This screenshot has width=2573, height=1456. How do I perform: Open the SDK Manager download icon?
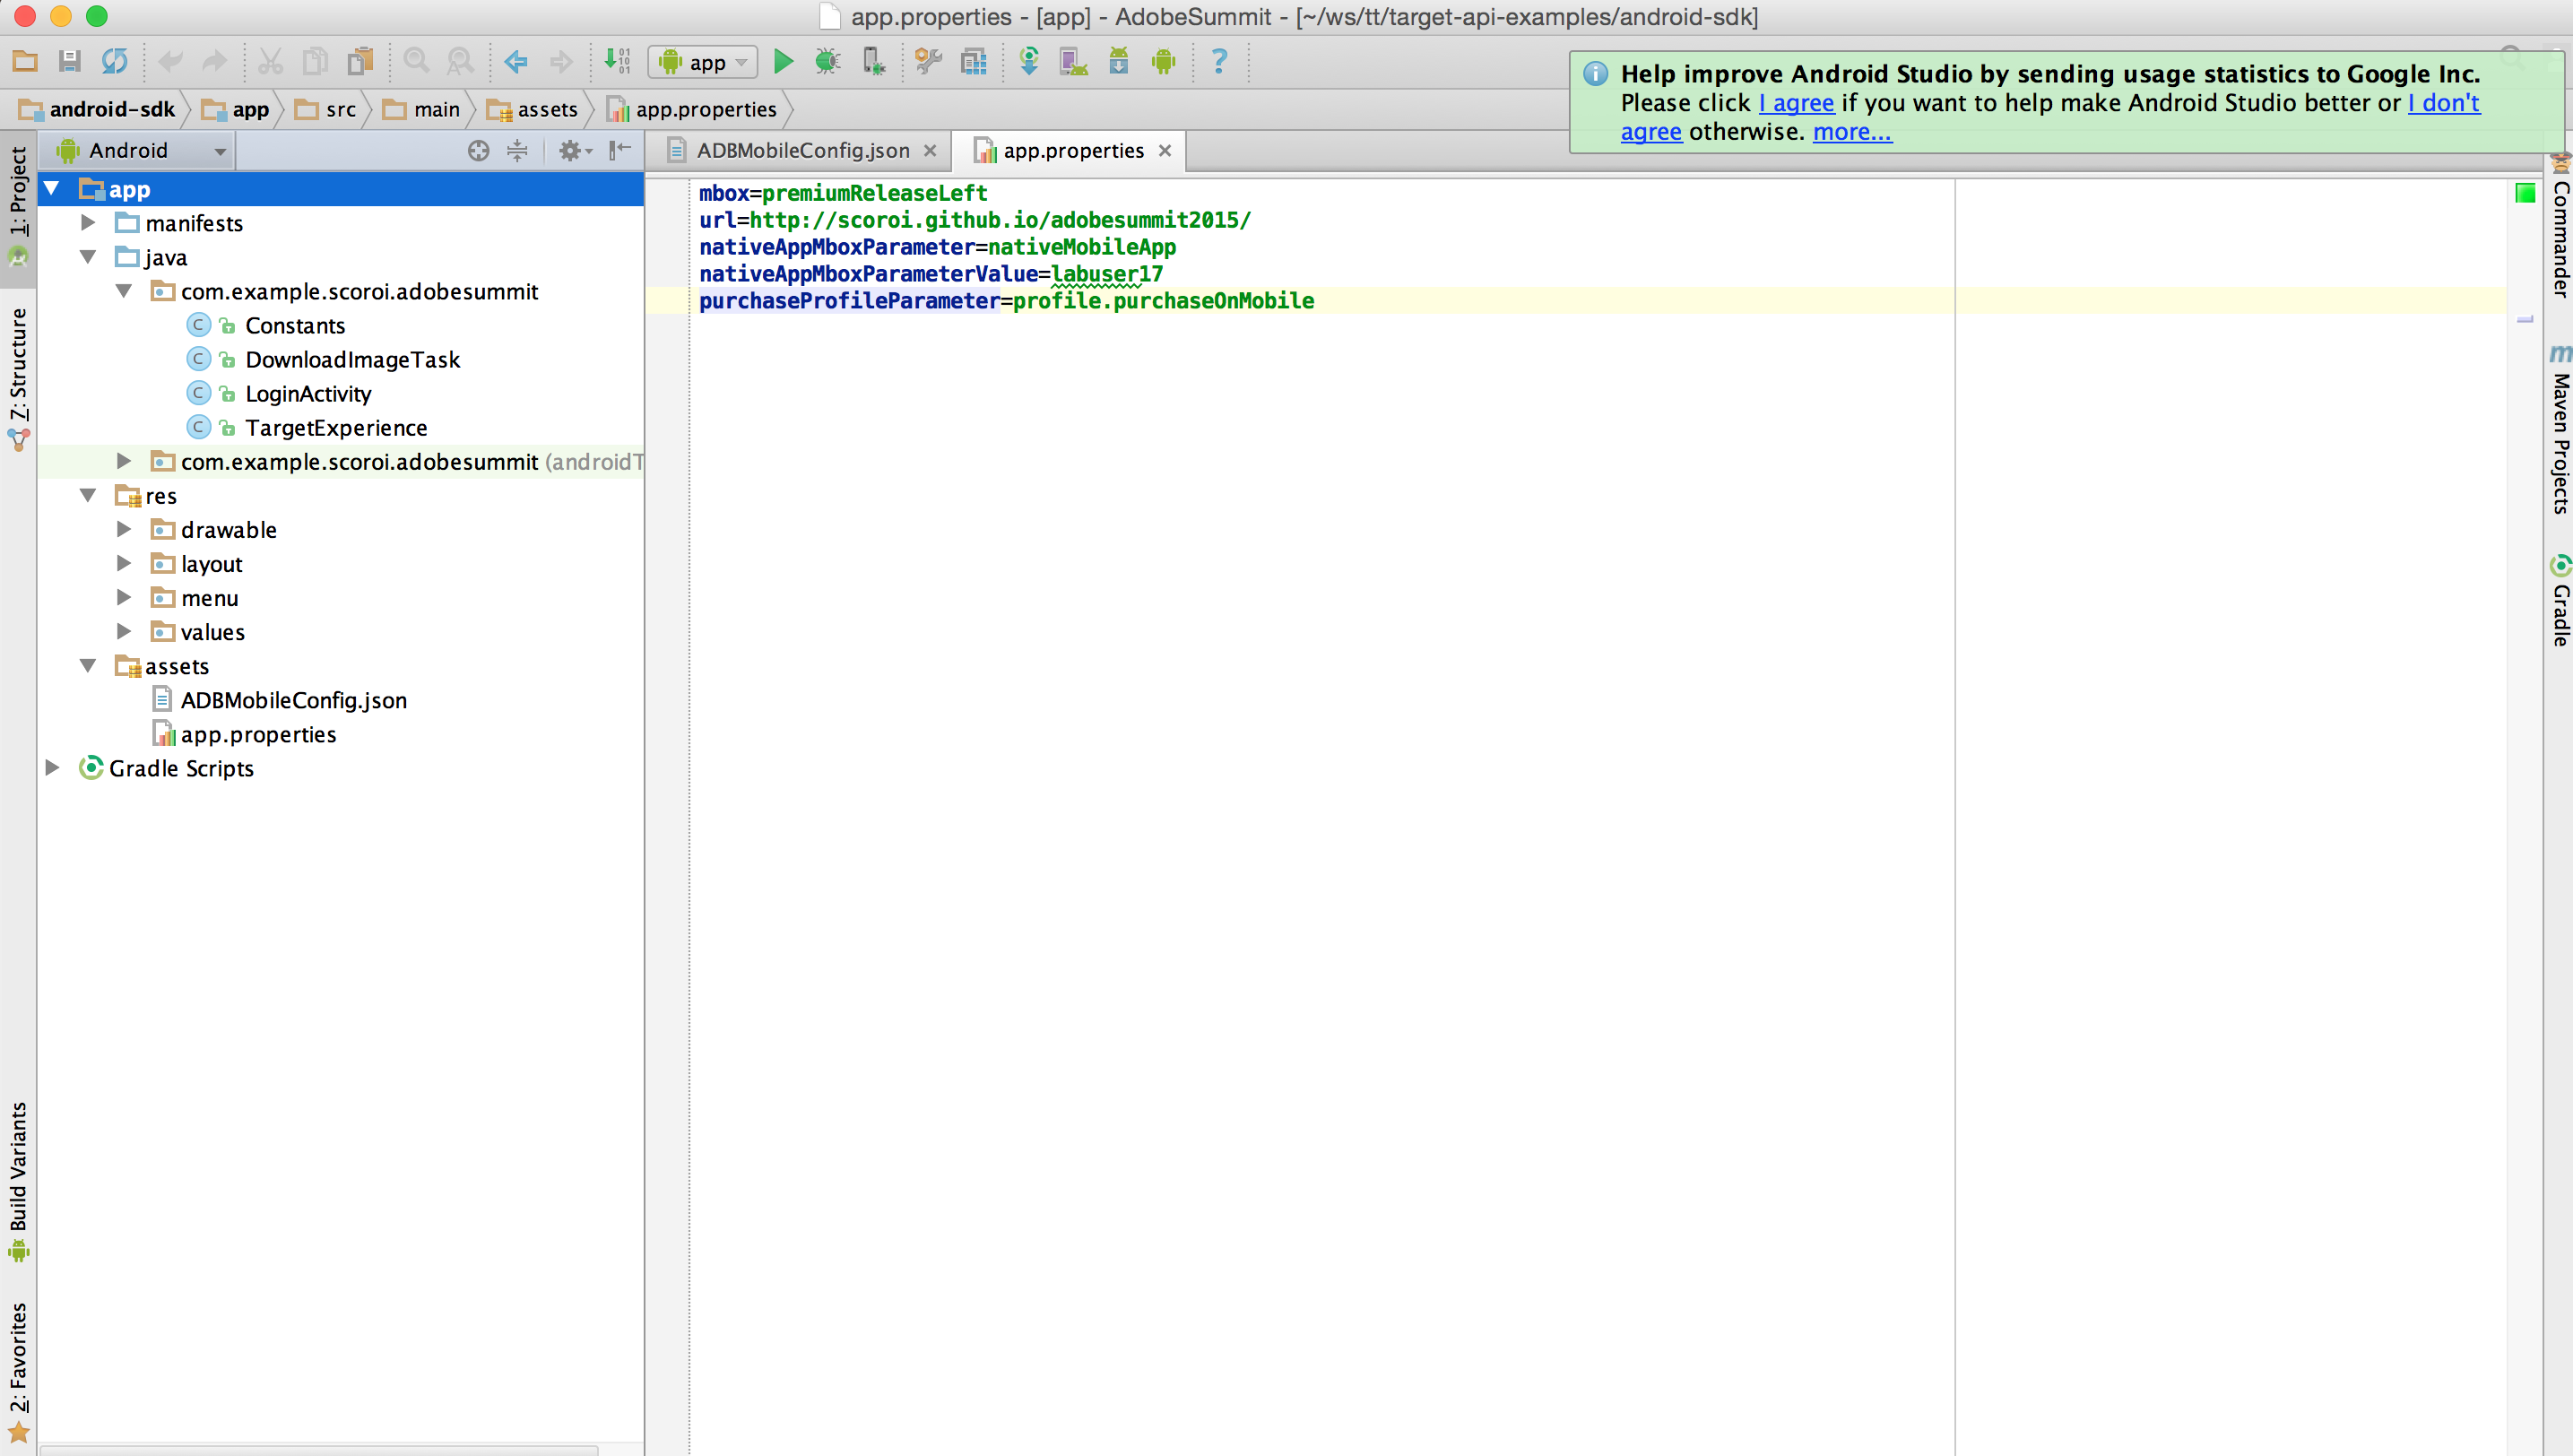(1118, 62)
